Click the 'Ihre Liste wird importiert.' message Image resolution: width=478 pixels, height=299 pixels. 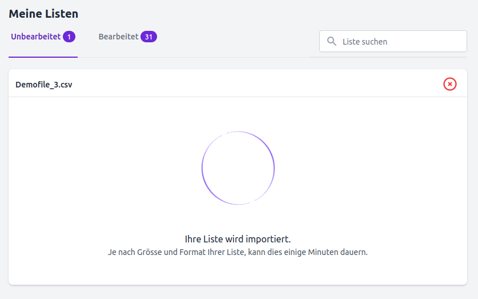tap(238, 239)
